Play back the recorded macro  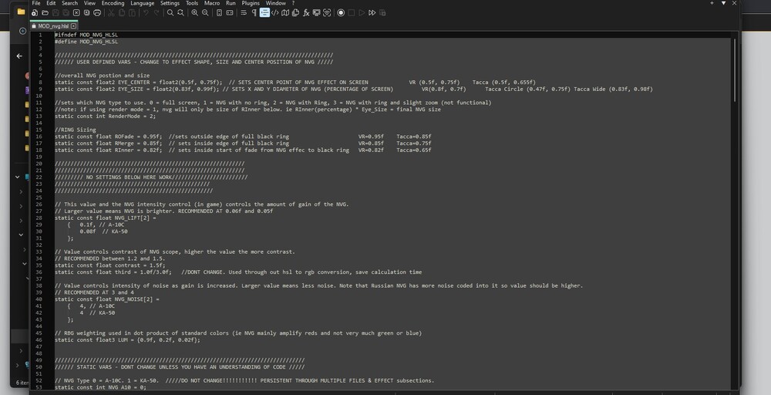pyautogui.click(x=362, y=13)
